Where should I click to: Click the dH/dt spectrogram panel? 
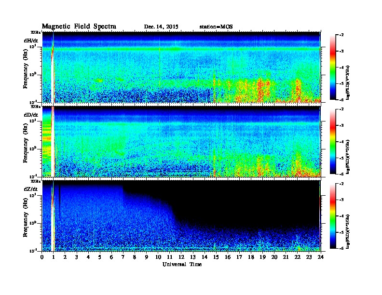[181, 67]
